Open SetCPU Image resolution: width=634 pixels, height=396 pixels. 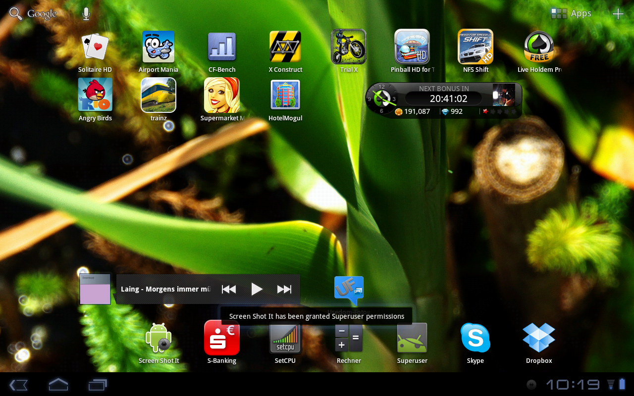[285, 343]
